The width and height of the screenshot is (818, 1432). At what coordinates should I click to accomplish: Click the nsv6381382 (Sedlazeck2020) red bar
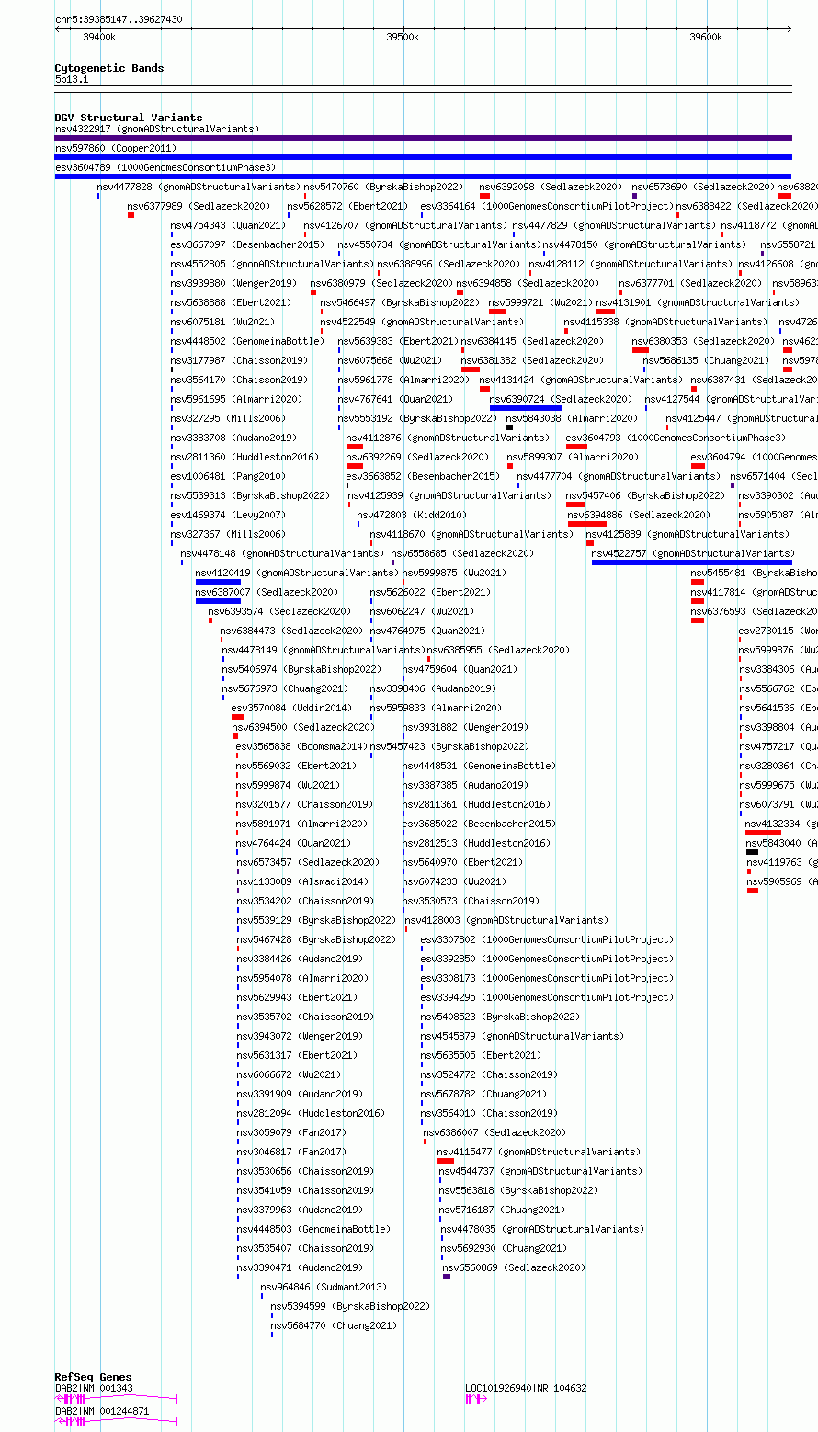point(471,369)
